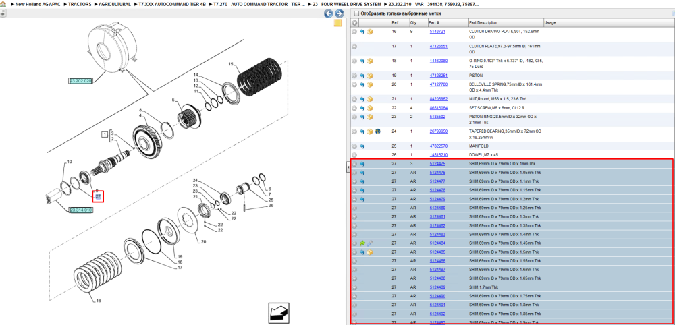Open part number link 26799950
Viewport: 675px width, 325px height.
(438, 131)
